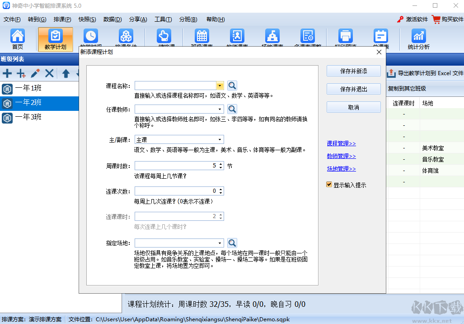
Task: Click the 保存并新添 button
Action: 353,71
